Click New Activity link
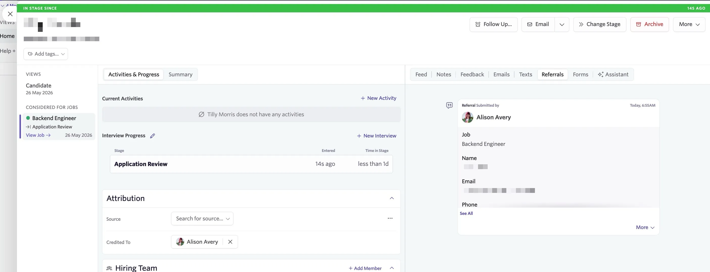Screen dimensions: 710x272 point(378,98)
